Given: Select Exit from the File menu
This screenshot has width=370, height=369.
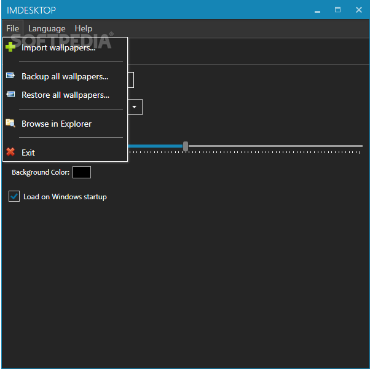Looking at the screenshot, I should pos(65,153).
